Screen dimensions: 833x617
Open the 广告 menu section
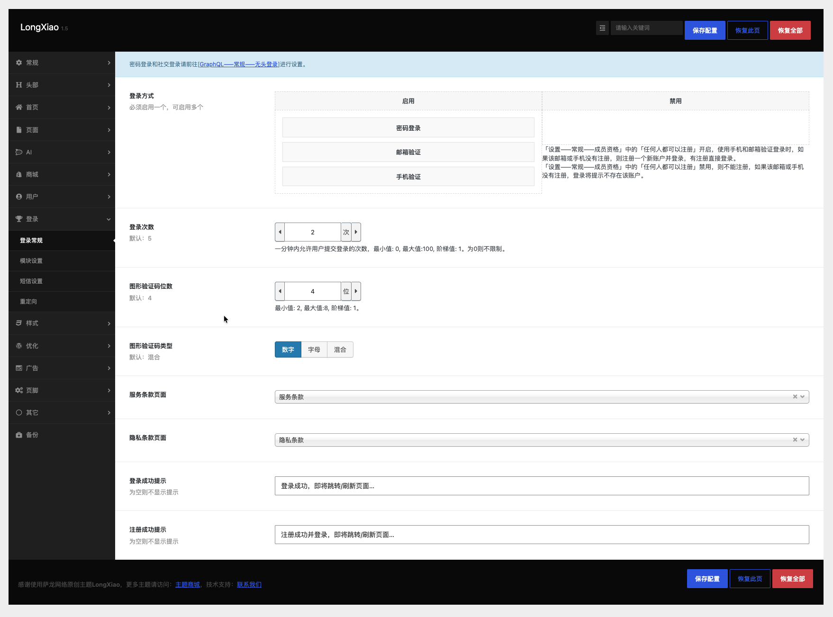click(x=62, y=368)
